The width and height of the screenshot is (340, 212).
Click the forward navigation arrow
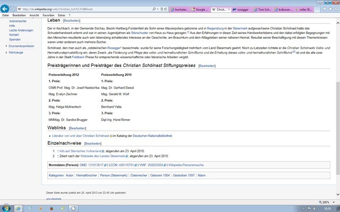pos(13,9)
